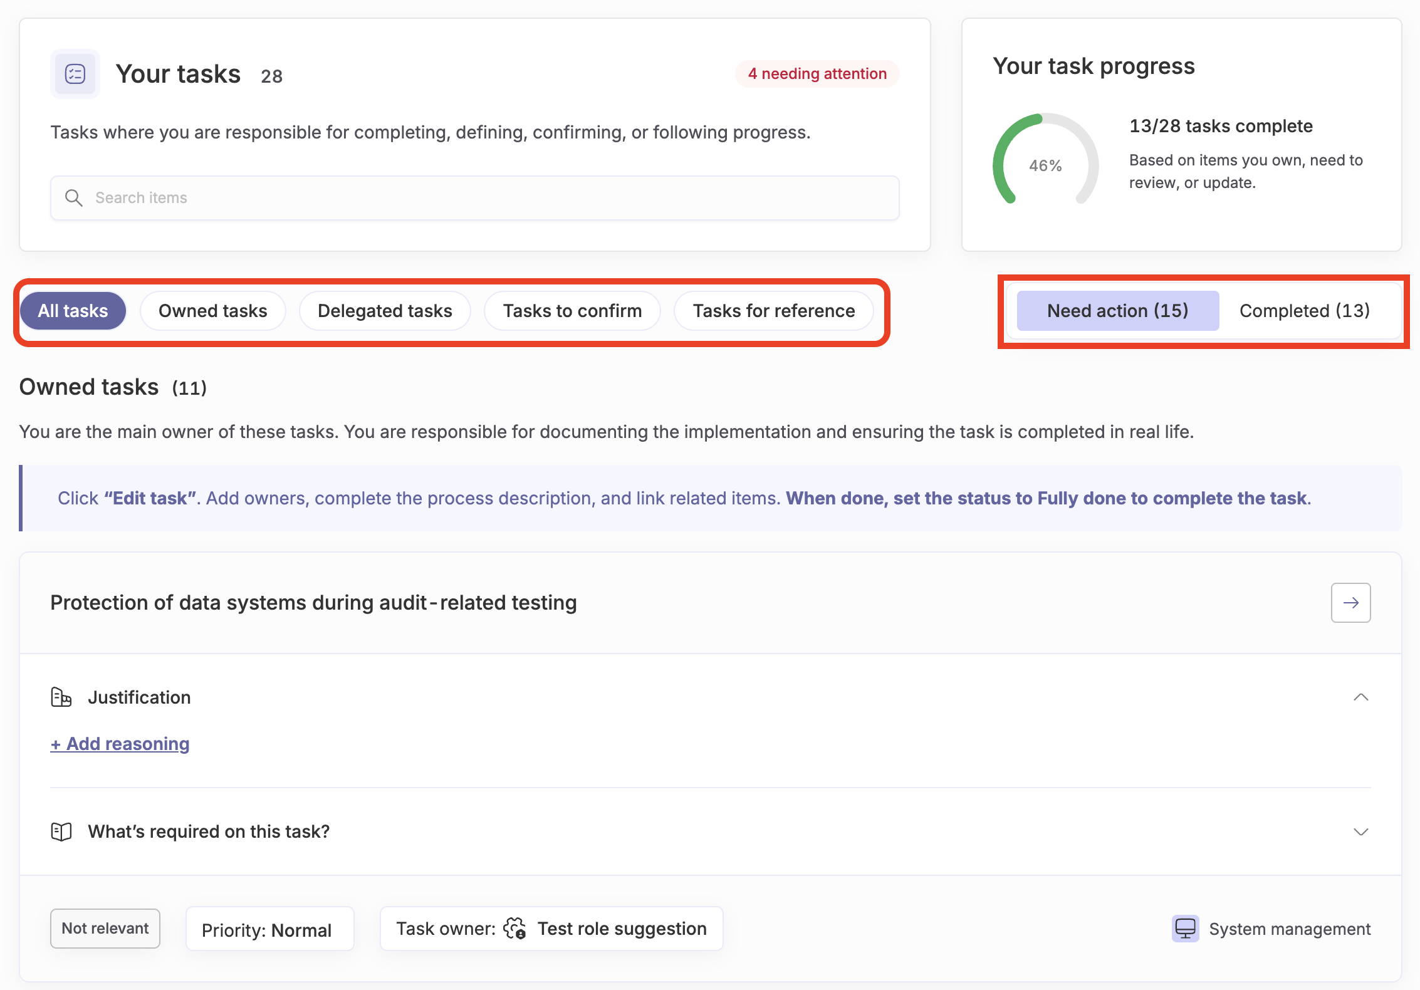Open Tasks for reference filter
Screen dimensions: 1420x990
coord(774,311)
